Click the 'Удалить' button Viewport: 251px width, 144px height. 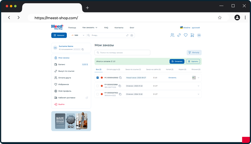click(193, 62)
